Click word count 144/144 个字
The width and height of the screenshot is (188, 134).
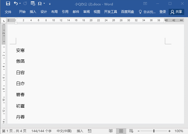click(x=41, y=131)
